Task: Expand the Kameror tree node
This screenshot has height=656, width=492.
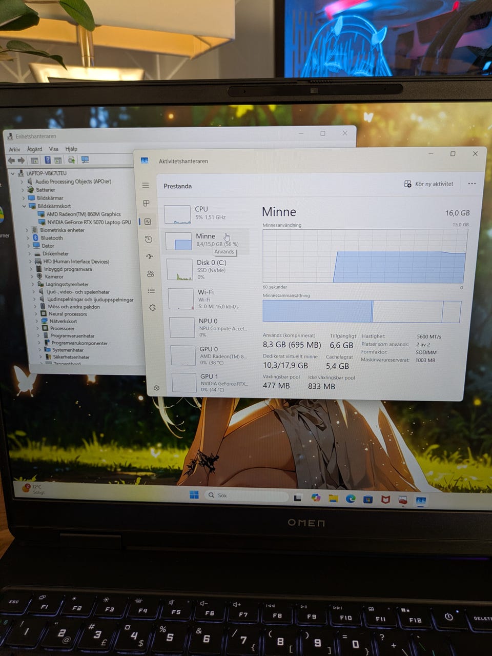Action: pos(31,276)
